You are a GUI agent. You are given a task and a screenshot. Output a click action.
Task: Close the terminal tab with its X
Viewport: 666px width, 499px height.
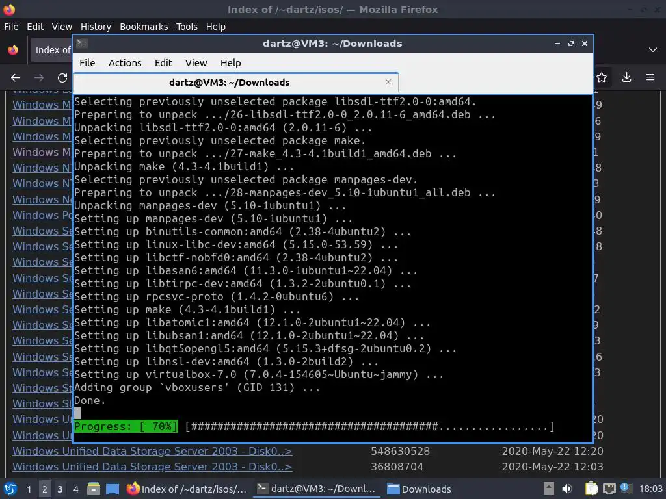pos(388,82)
